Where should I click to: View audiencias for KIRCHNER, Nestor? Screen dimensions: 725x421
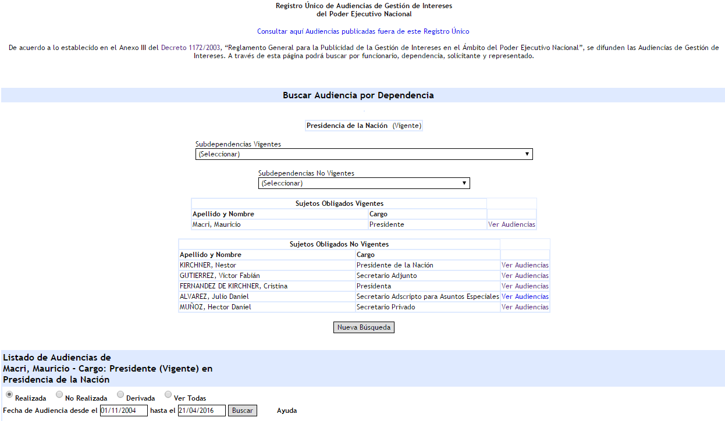[x=525, y=265]
